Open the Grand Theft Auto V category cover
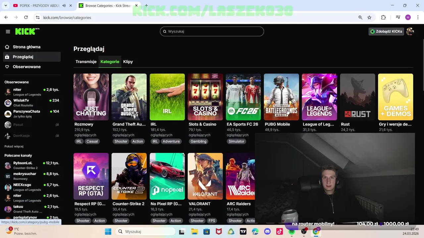This screenshot has width=424, height=238. [x=129, y=97]
